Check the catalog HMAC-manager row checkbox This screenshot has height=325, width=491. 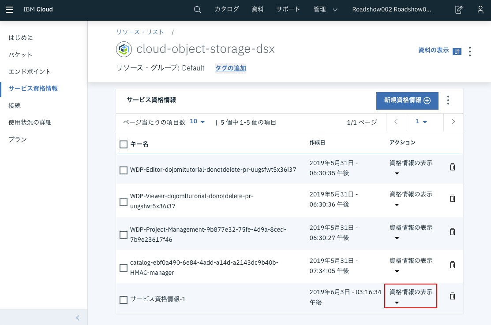point(124,268)
